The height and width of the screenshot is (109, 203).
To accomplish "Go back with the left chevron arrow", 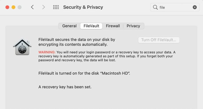I will pyautogui.click(x=32, y=7).
